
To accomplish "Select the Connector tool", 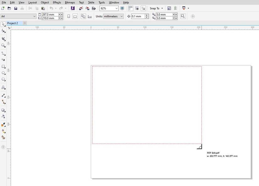I will coord(3,102).
